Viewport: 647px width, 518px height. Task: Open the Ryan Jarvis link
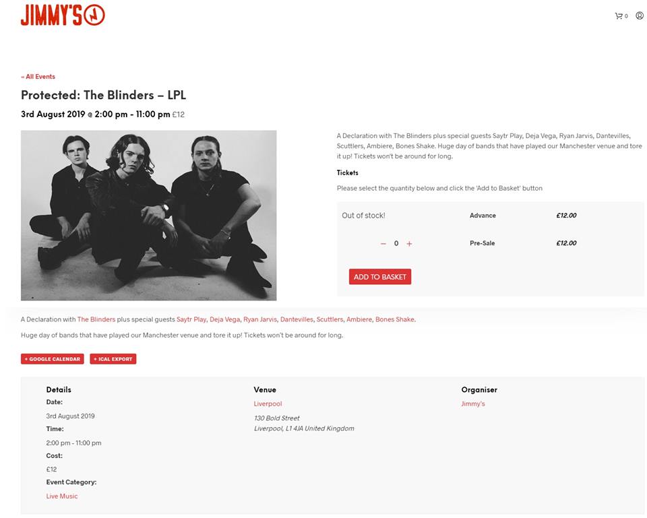tap(260, 319)
